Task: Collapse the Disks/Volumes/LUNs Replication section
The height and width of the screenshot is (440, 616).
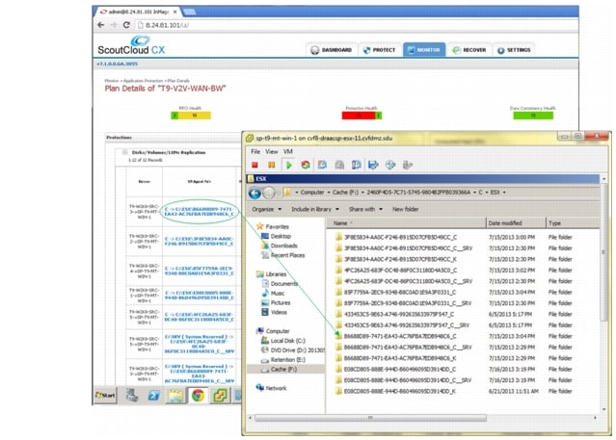Action: pyautogui.click(x=124, y=152)
